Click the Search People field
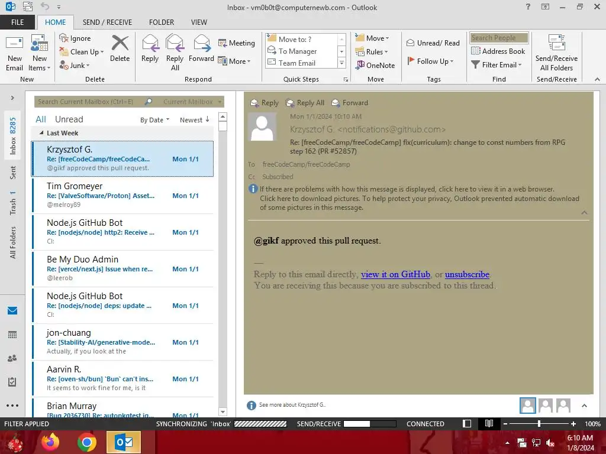Image resolution: width=606 pixels, height=454 pixels. click(499, 38)
